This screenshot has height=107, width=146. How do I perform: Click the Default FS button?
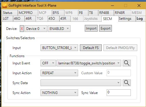point(91,48)
